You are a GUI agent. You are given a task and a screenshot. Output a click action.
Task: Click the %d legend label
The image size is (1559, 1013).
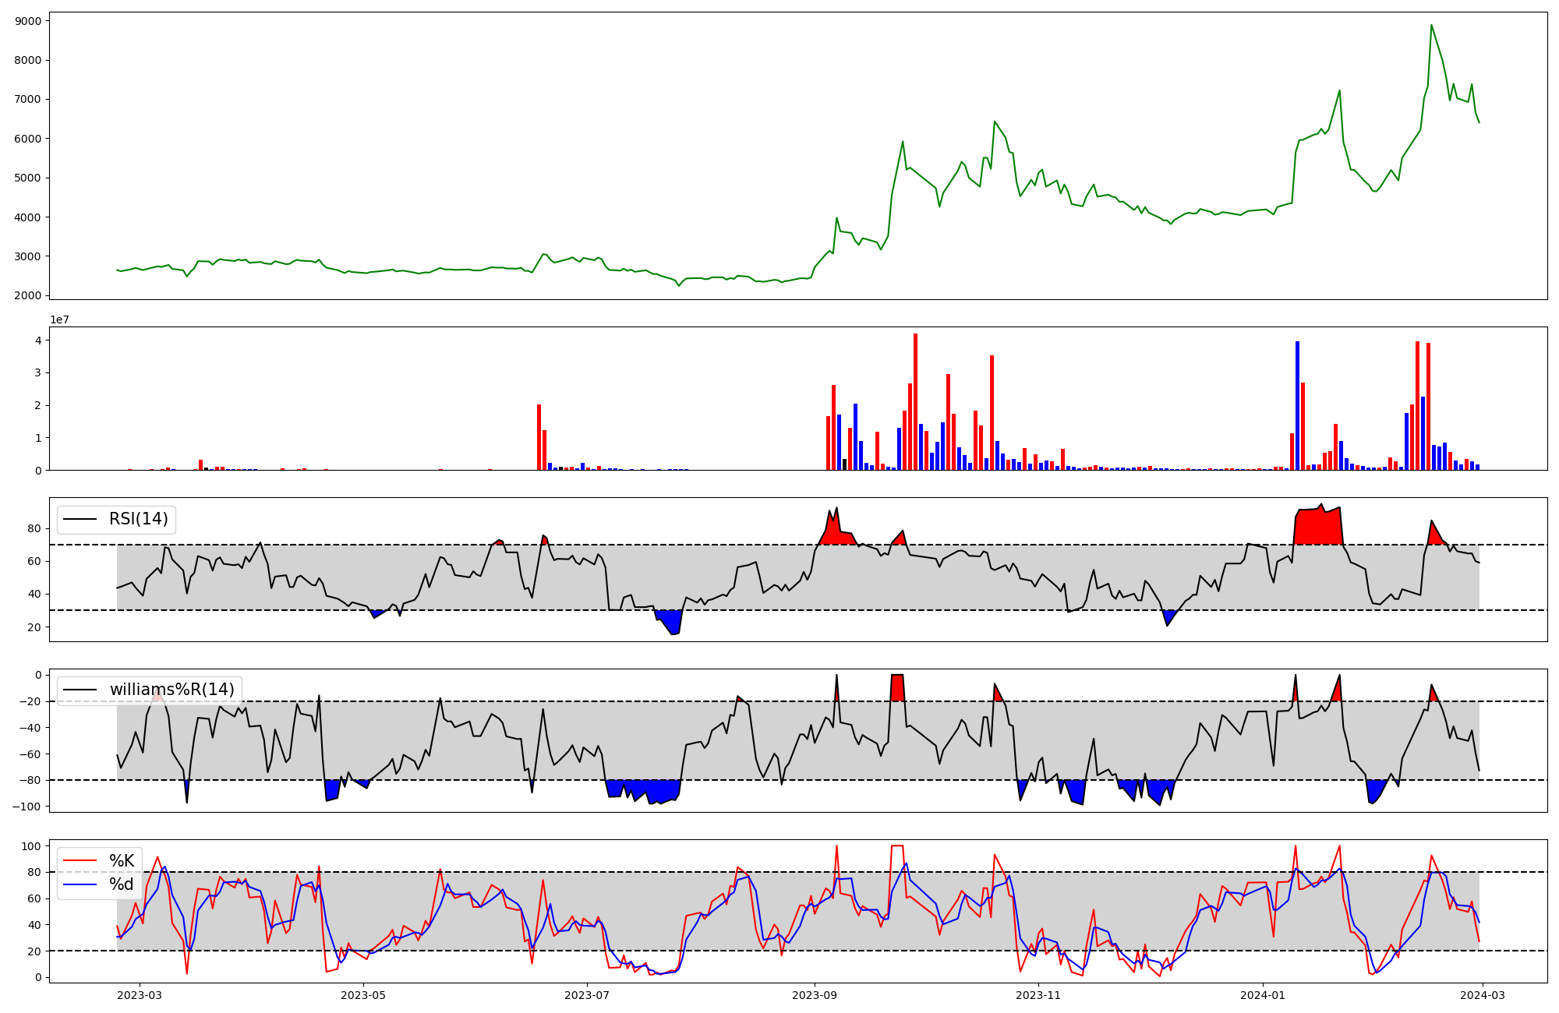[x=122, y=884]
